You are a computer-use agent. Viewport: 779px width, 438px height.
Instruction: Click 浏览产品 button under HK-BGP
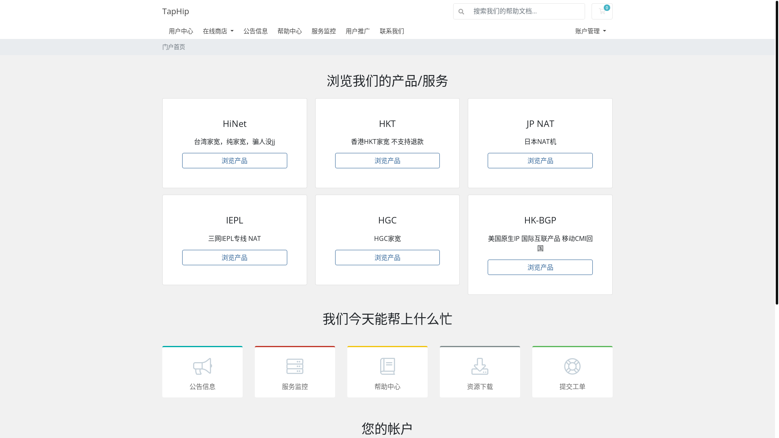540,267
